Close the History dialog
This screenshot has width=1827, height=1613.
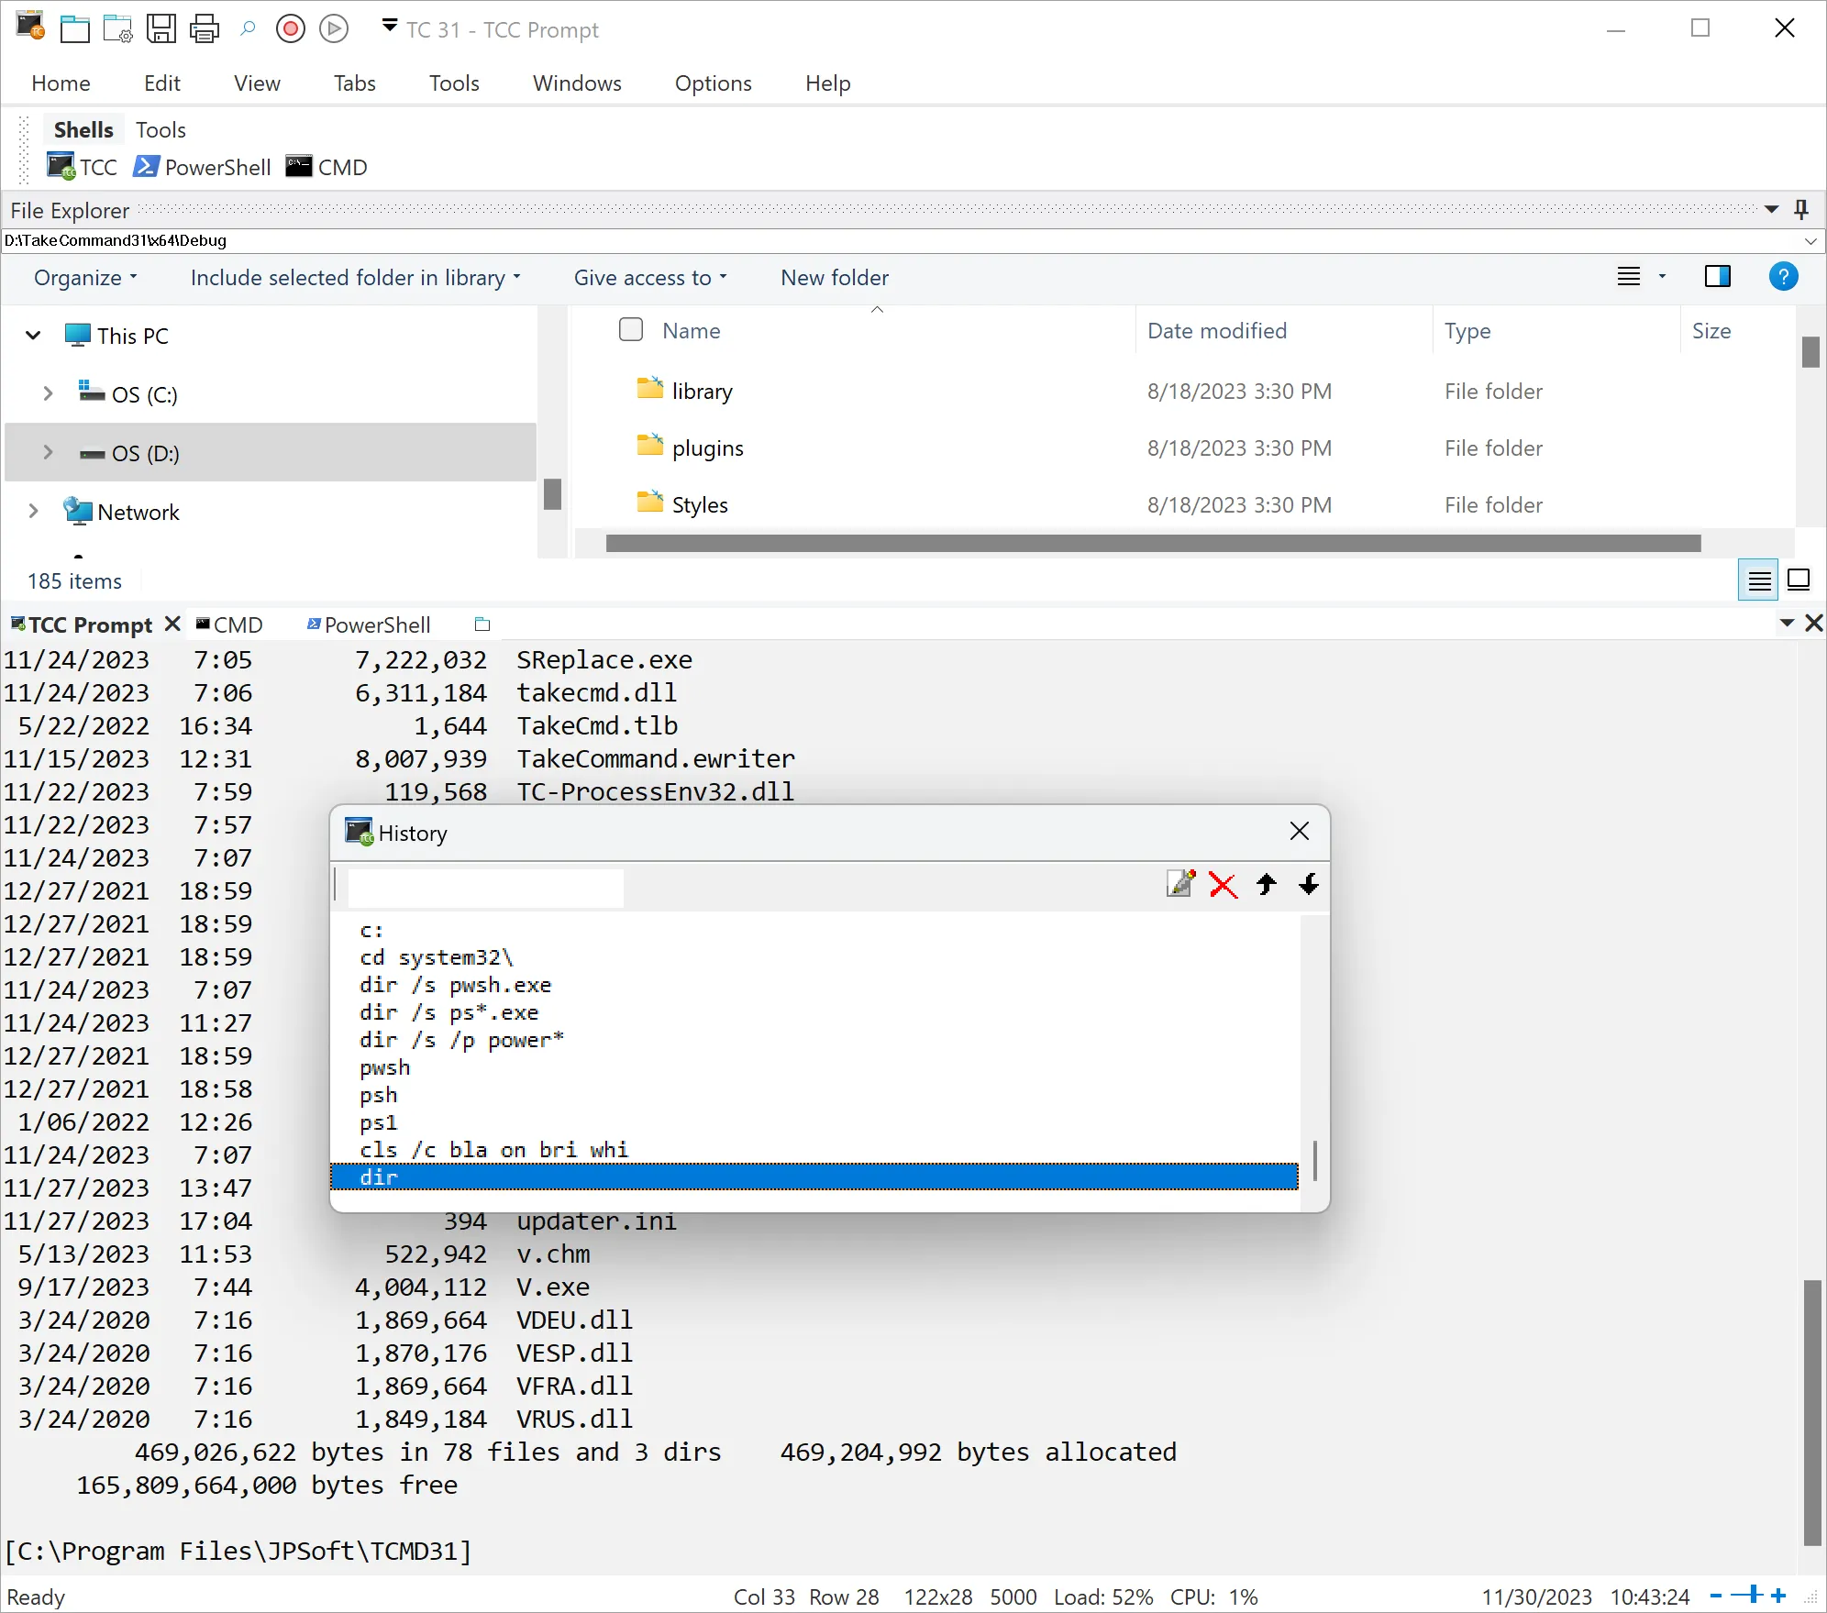(x=1299, y=831)
